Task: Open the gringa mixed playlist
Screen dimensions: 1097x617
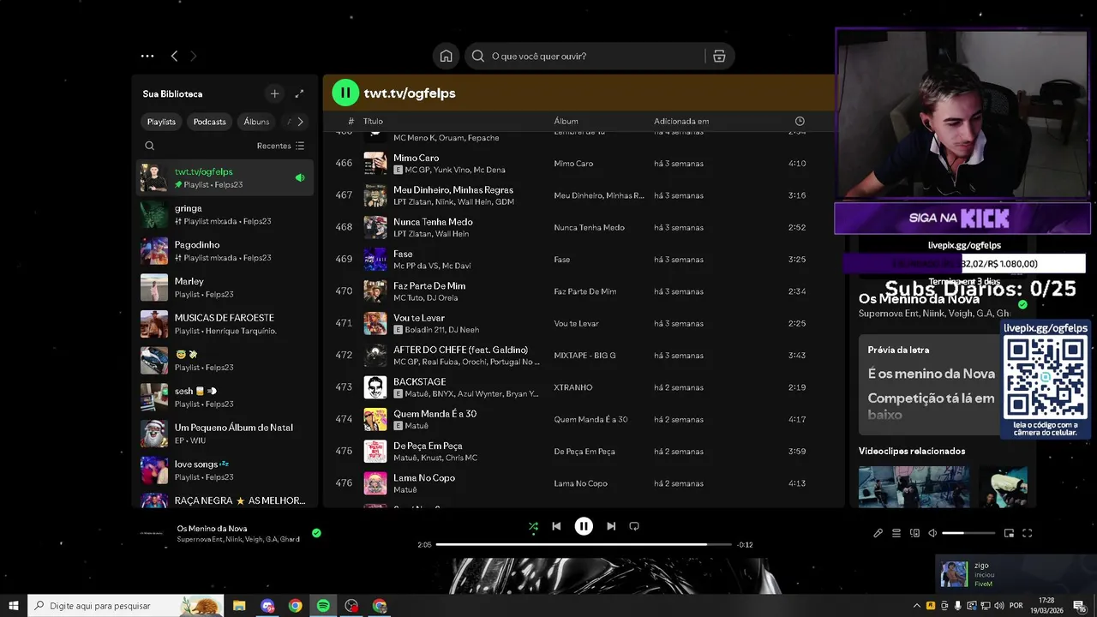Action: pyautogui.click(x=225, y=214)
